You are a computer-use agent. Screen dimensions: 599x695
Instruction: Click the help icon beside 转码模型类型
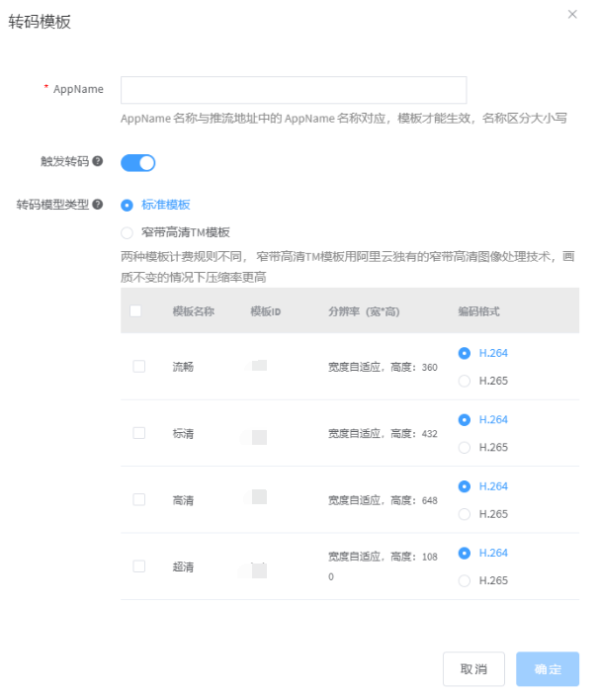(x=97, y=205)
